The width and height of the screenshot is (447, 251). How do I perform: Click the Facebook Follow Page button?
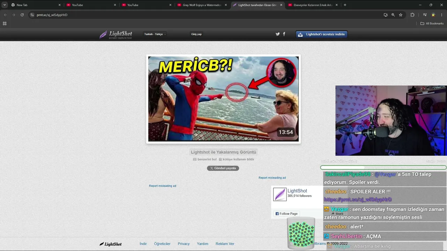point(286,214)
